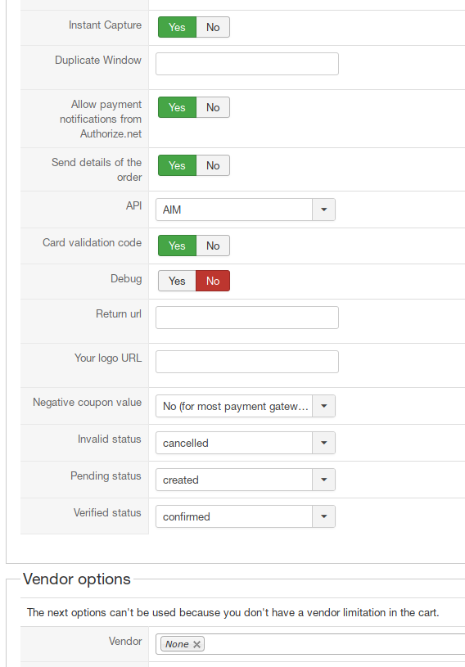Open the Invalid status dropdown arrow
The width and height of the screenshot is (465, 667).
click(323, 443)
